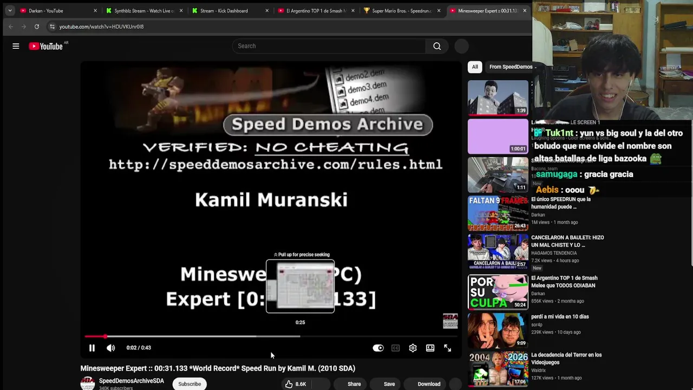Pause the Minesweeper video
The height and width of the screenshot is (390, 693).
pos(92,348)
